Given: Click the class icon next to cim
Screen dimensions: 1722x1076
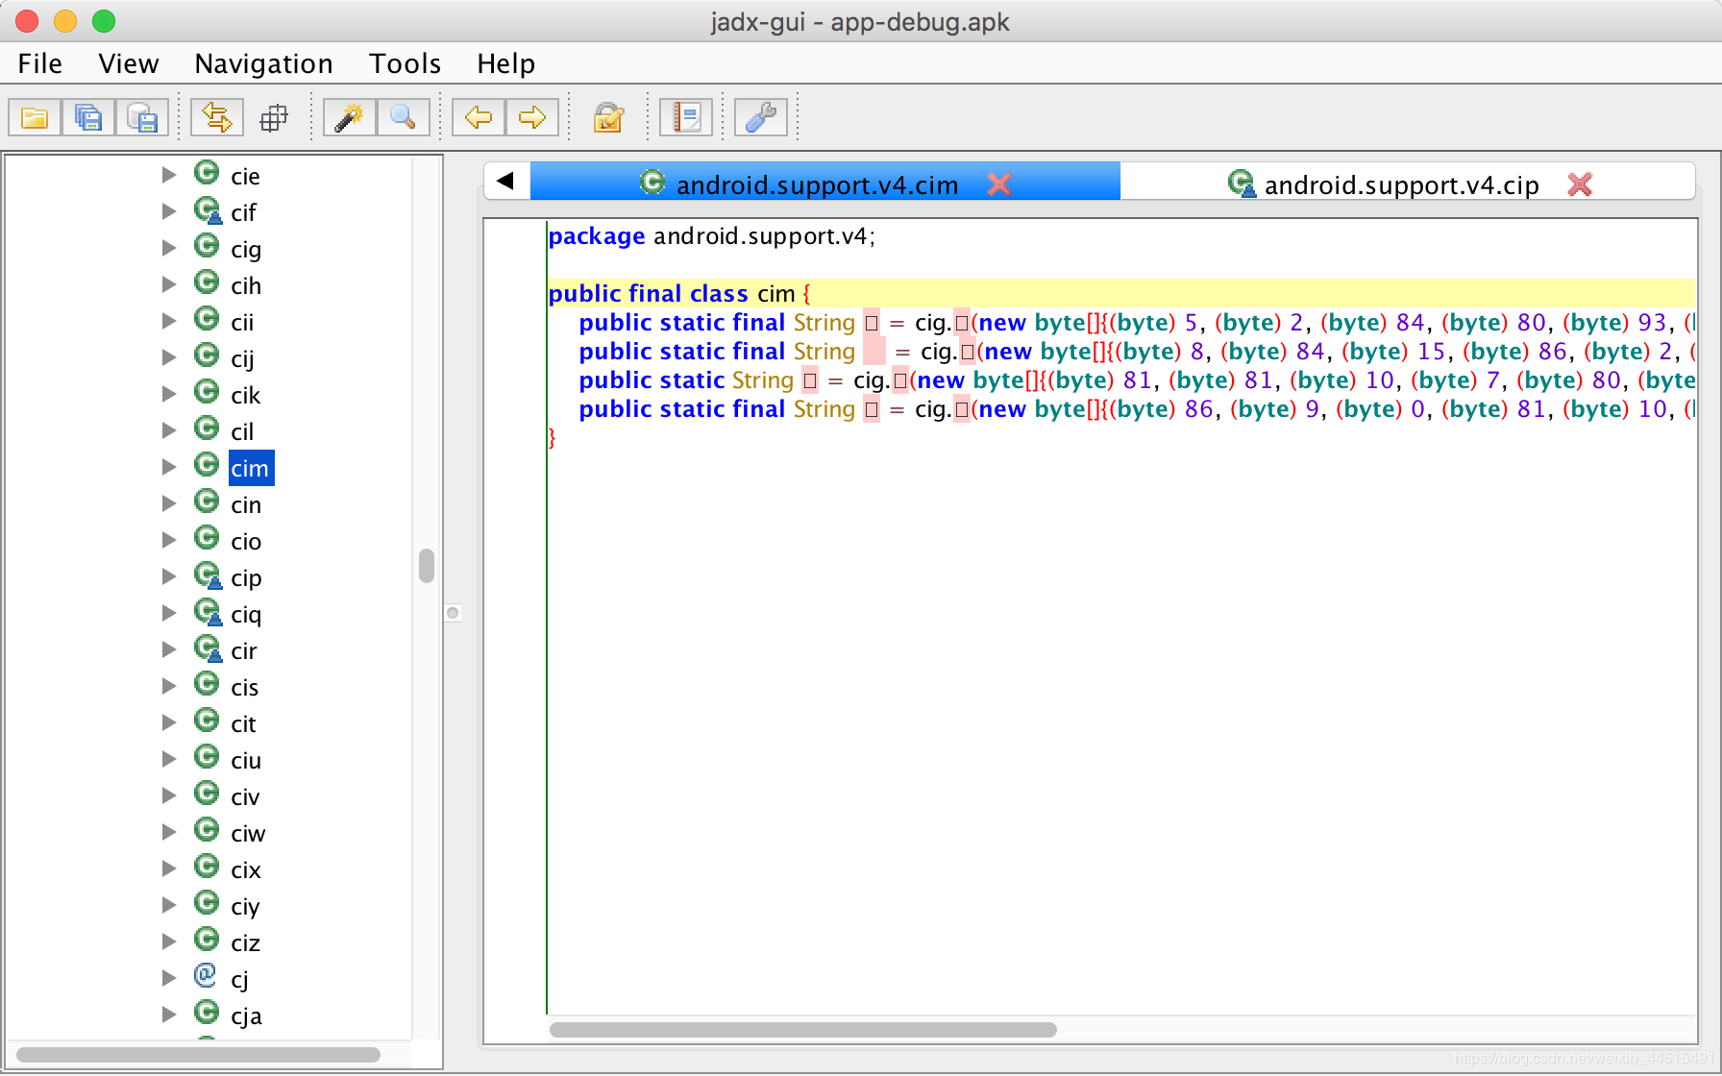Looking at the screenshot, I should point(207,465).
